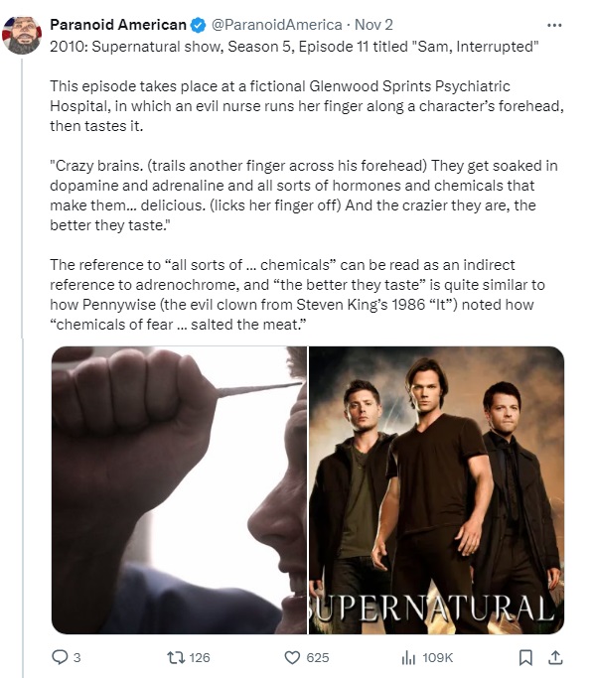
Task: Click the blue verified badge
Action: pyautogui.click(x=199, y=25)
